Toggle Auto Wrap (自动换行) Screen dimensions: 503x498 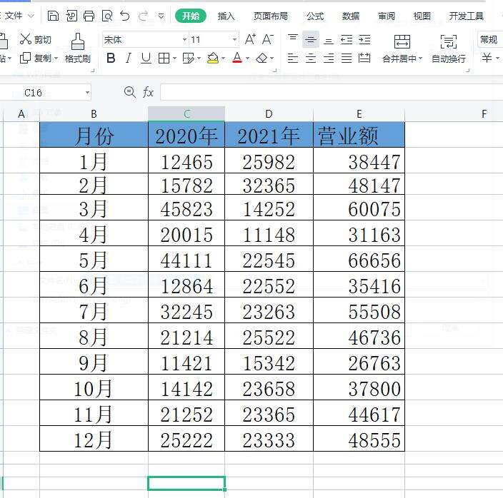[449, 48]
